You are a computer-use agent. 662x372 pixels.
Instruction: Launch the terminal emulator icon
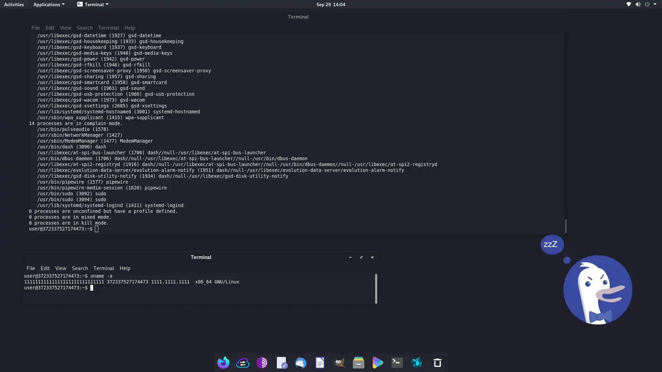pyautogui.click(x=397, y=362)
